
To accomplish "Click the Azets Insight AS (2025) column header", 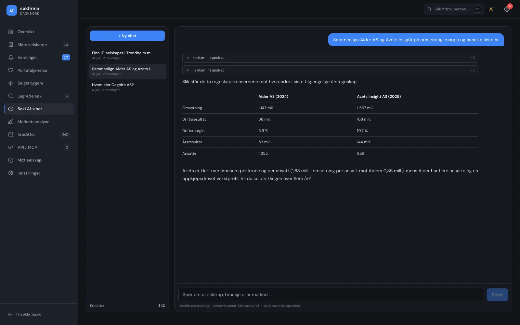I will click(379, 97).
